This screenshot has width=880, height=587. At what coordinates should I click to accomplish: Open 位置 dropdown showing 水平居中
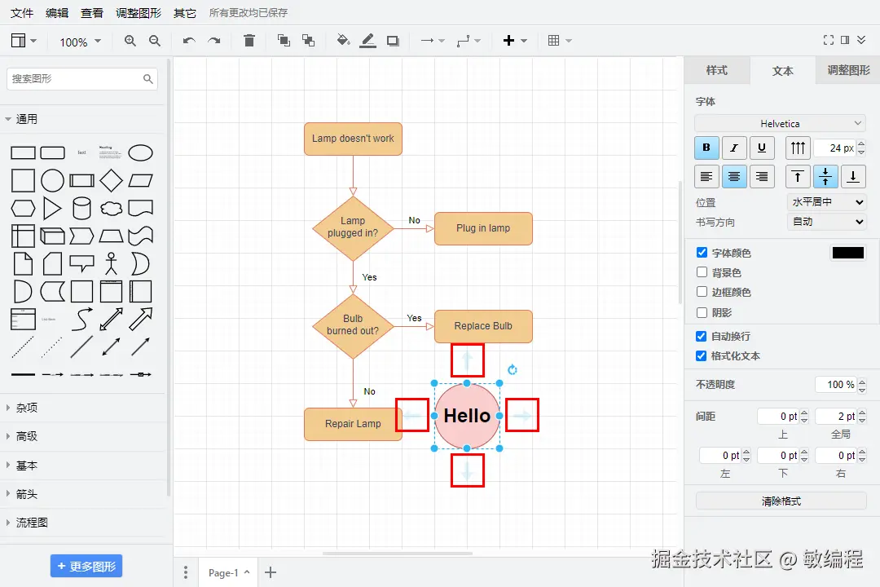(x=827, y=201)
